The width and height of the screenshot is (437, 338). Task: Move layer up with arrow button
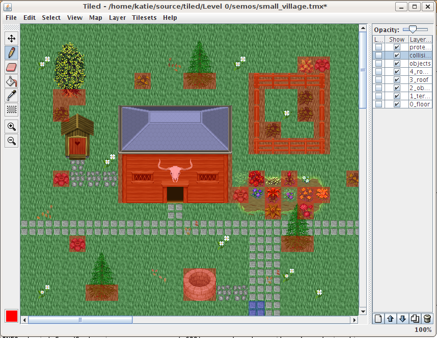391,319
